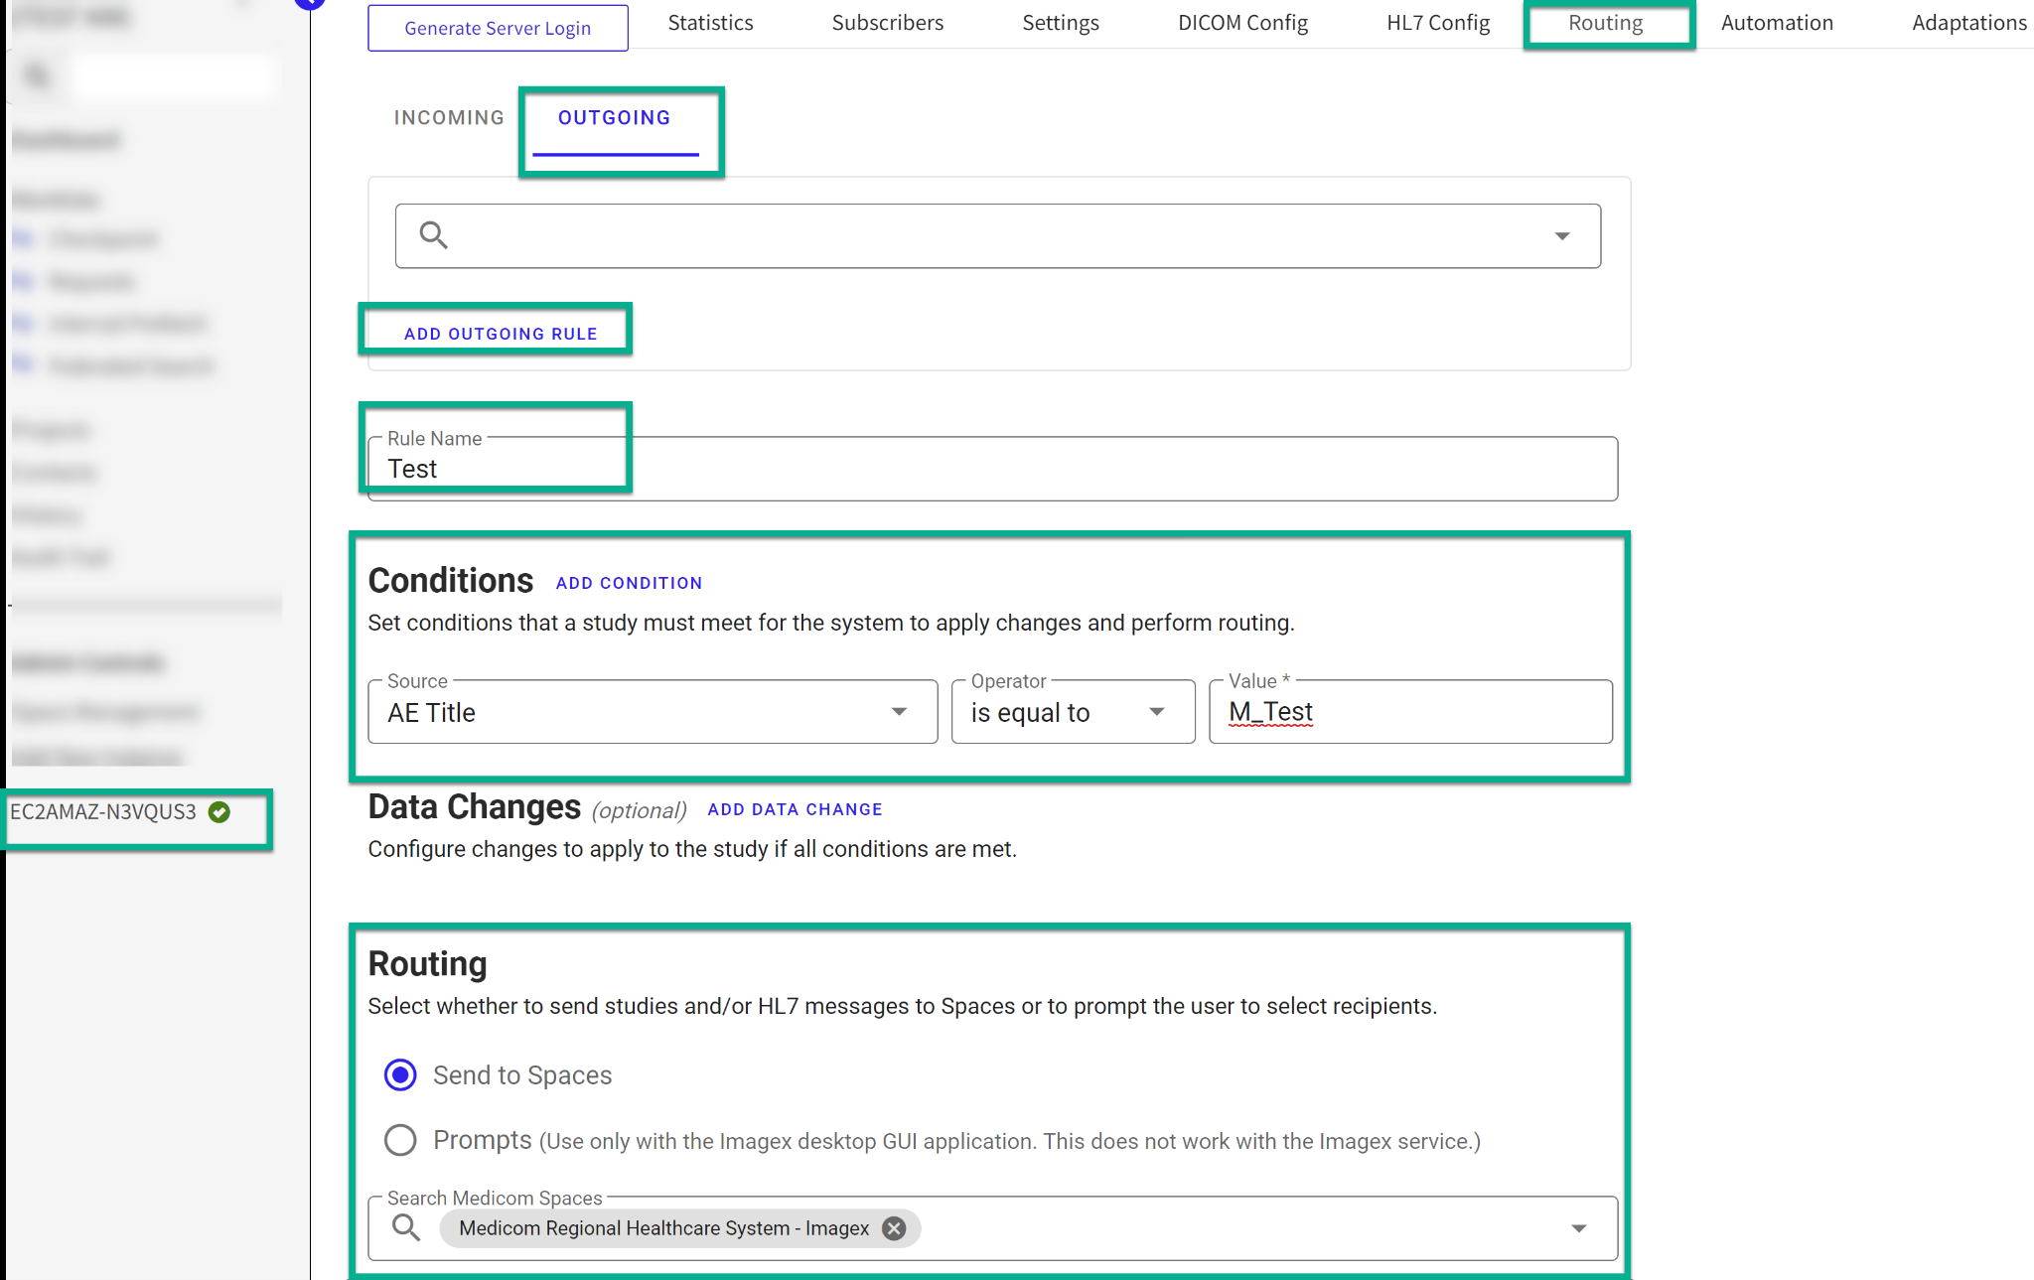This screenshot has width=2034, height=1280.
Task: Click the search magnifier icon in the left sidebar
Action: coord(37,75)
